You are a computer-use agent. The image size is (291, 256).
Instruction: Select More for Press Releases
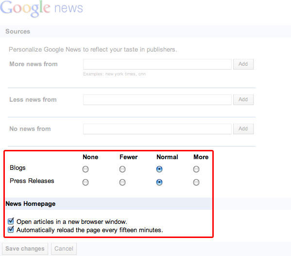[x=196, y=182]
